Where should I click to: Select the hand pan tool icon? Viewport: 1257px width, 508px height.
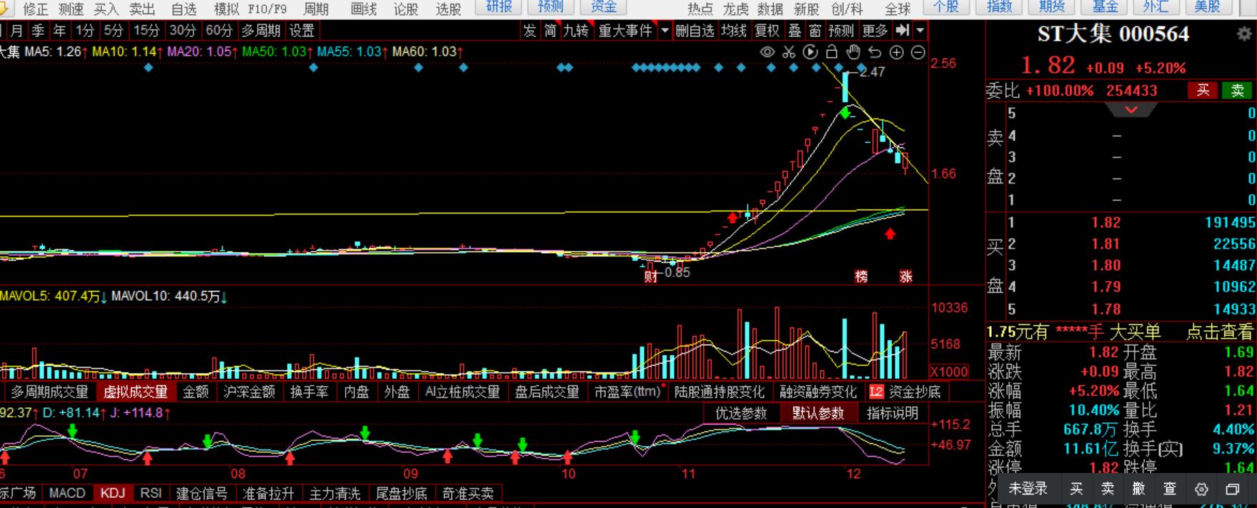[x=853, y=52]
